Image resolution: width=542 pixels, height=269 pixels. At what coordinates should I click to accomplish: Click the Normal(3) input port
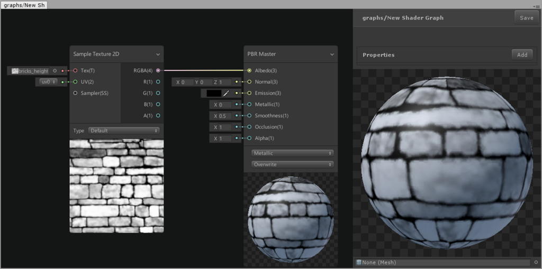(x=249, y=82)
